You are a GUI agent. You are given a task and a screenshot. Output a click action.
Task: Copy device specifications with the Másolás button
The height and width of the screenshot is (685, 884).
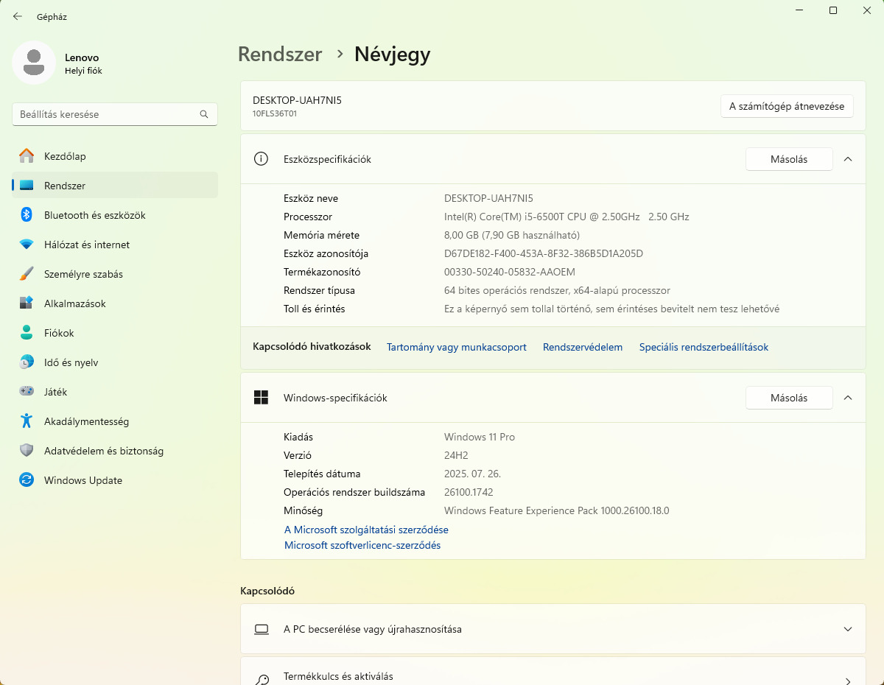[x=788, y=159]
